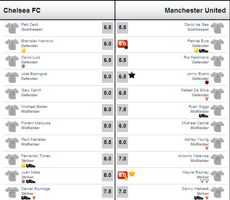Open Antonio Valencia's player link
230x200 pixels.
pos(193,156)
